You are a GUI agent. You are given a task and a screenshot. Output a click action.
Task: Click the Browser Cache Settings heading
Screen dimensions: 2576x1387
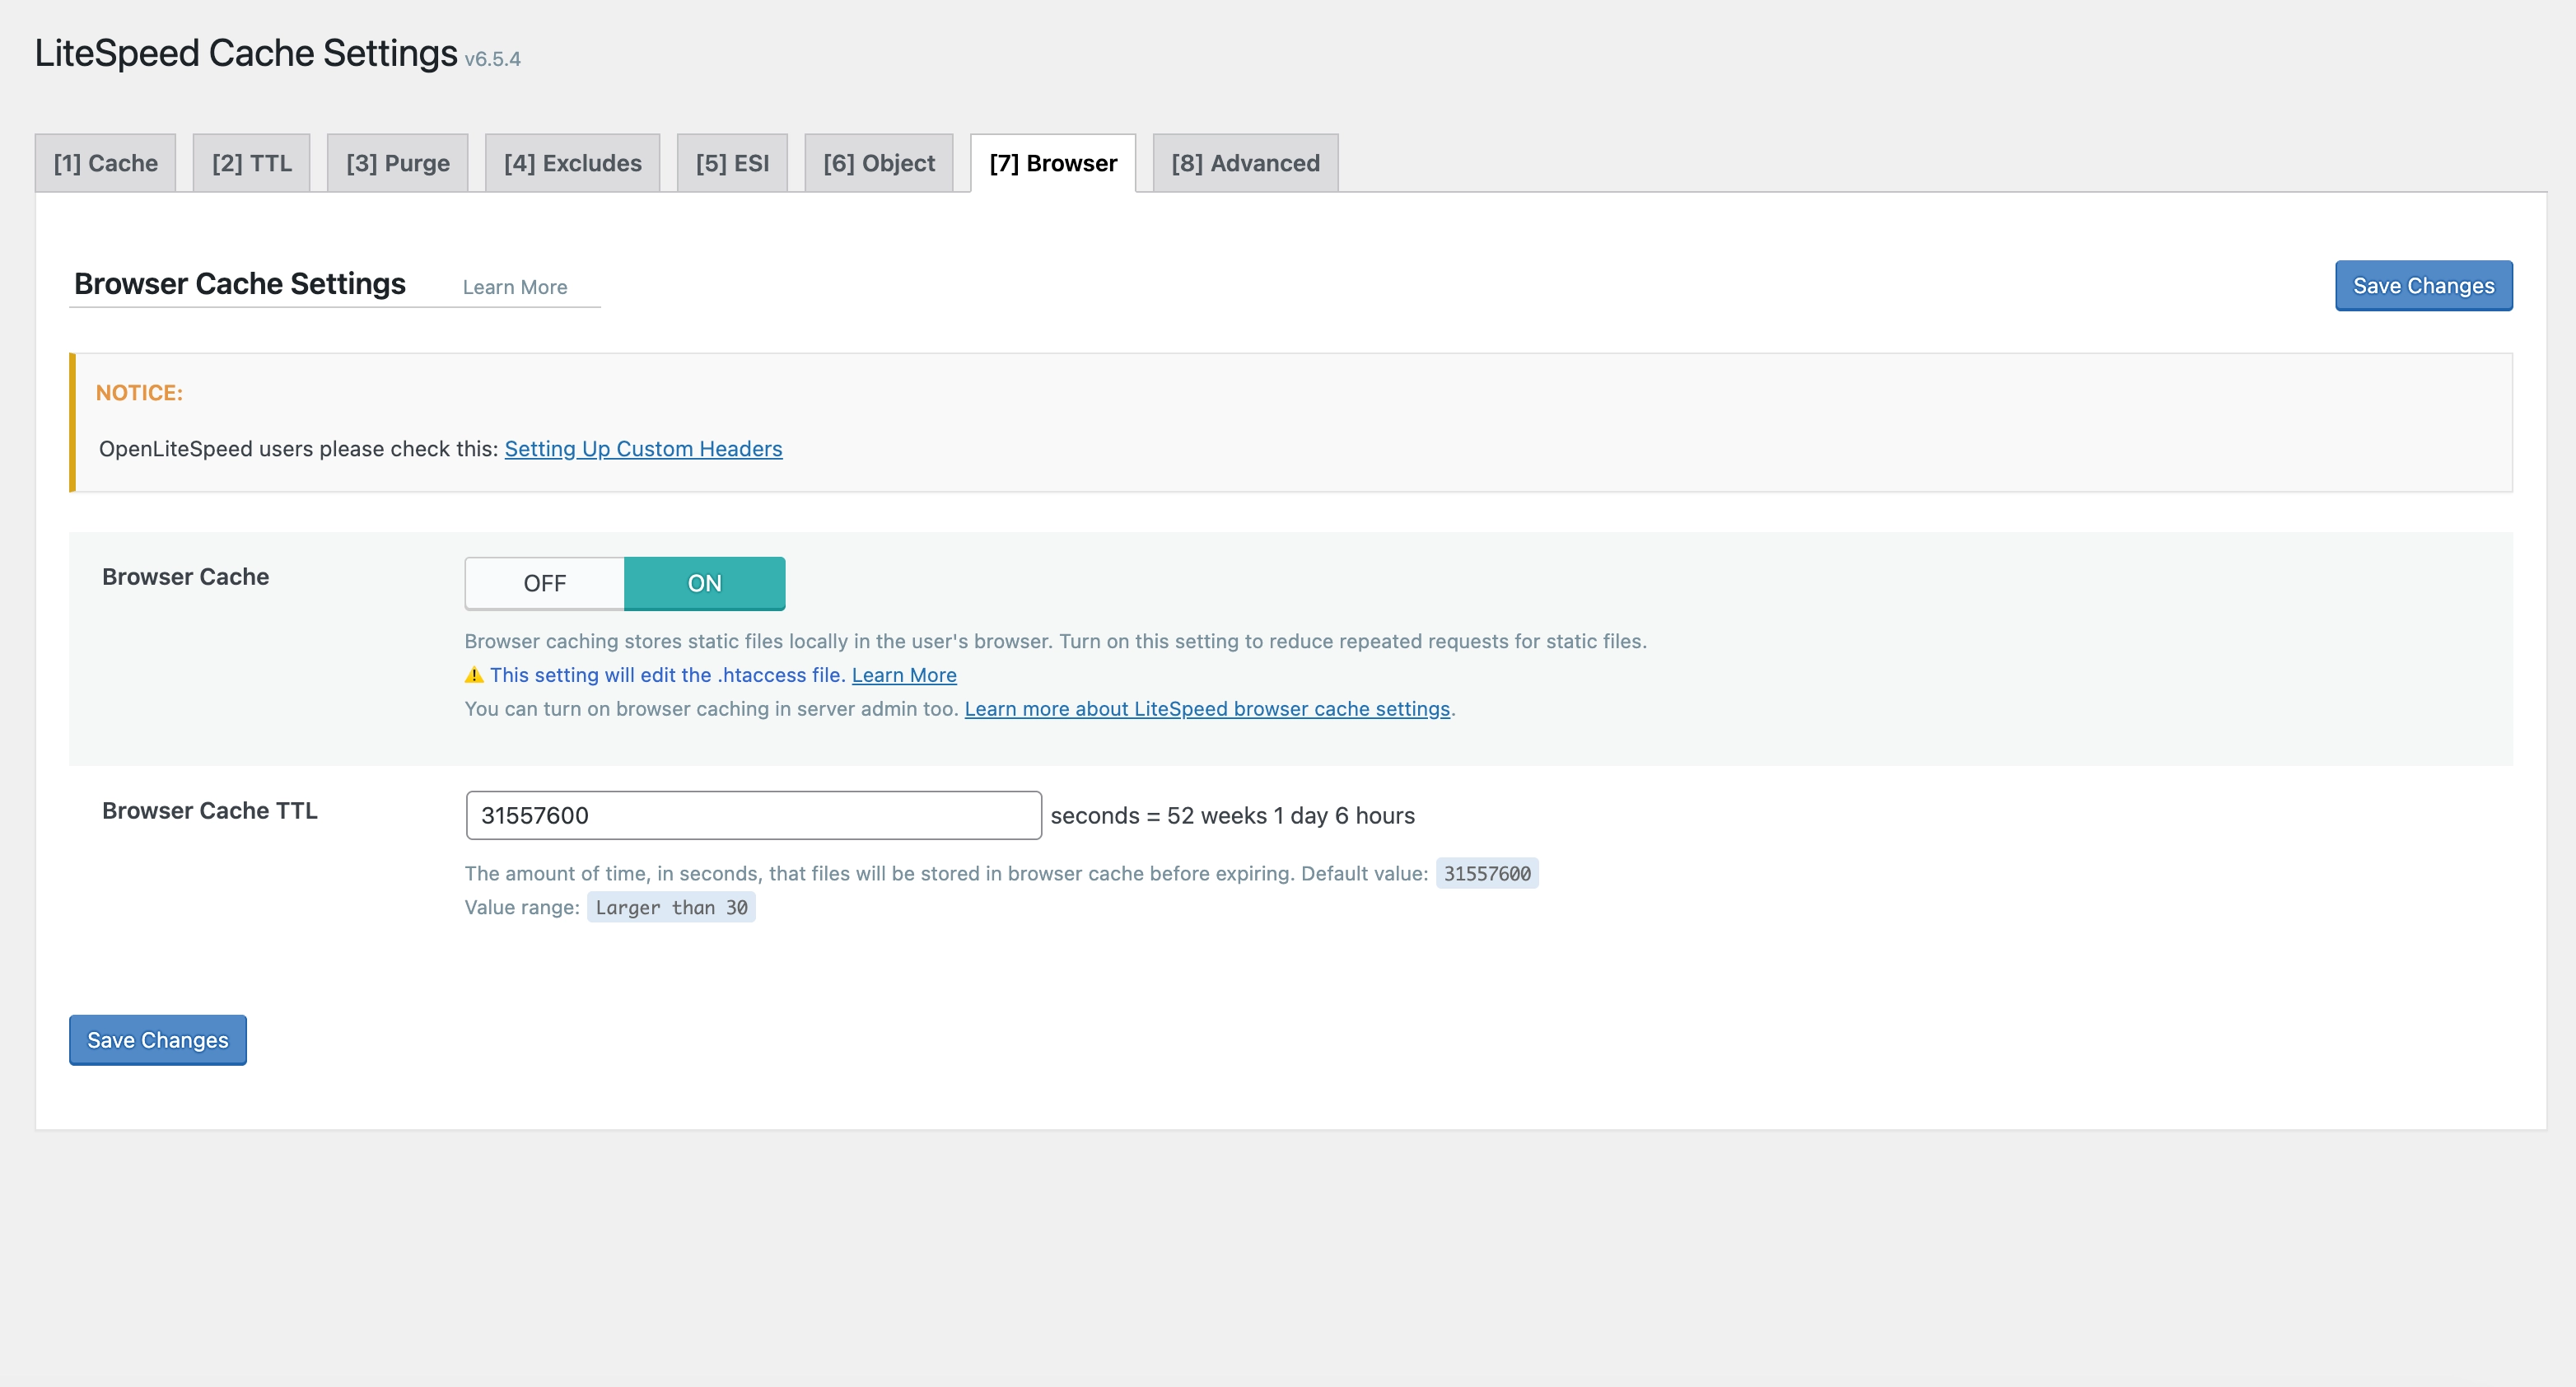pyautogui.click(x=240, y=284)
